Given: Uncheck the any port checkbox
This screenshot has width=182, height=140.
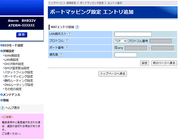Looking at the screenshot, I should coord(116,48).
